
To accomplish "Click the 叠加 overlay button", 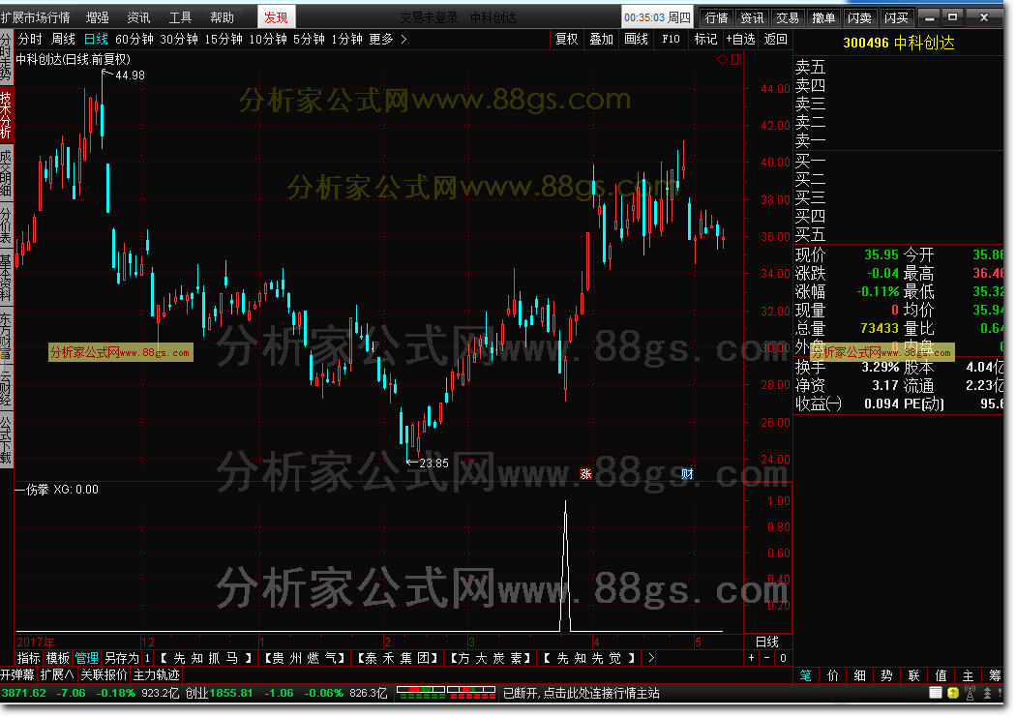I will (601, 40).
